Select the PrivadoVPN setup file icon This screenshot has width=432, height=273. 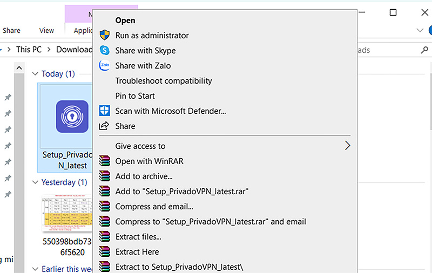[x=72, y=117]
